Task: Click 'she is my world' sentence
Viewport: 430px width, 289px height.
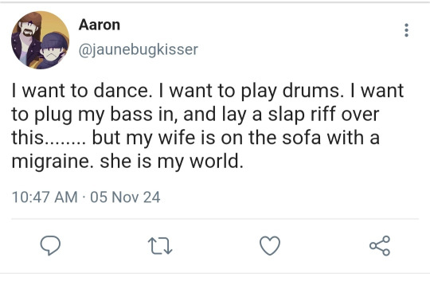Action: (x=171, y=162)
